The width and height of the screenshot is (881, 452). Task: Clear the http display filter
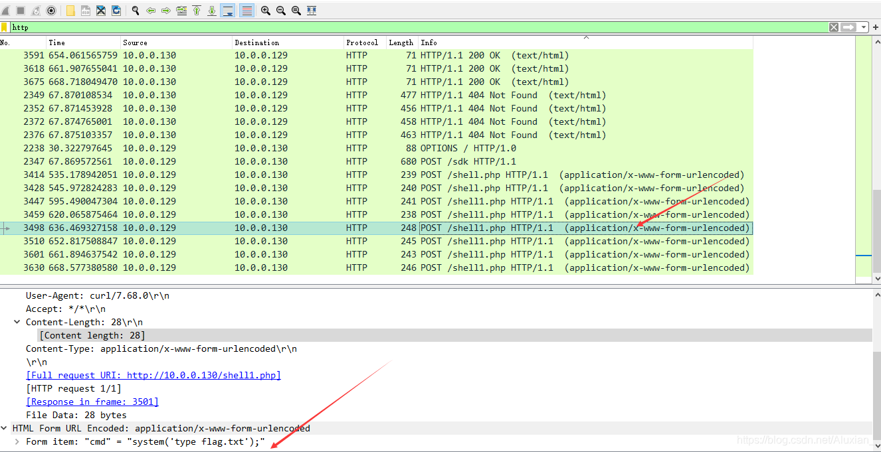833,27
